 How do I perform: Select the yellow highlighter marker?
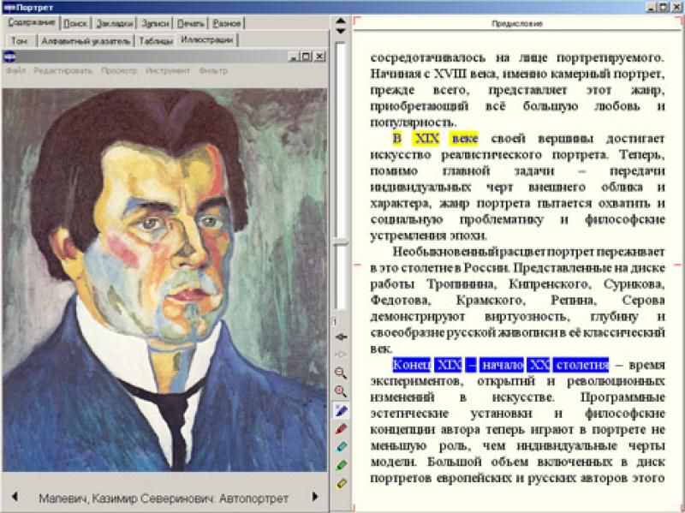[341, 483]
